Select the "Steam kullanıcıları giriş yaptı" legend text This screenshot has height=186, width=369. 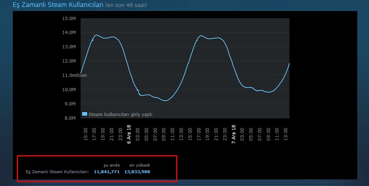point(120,115)
